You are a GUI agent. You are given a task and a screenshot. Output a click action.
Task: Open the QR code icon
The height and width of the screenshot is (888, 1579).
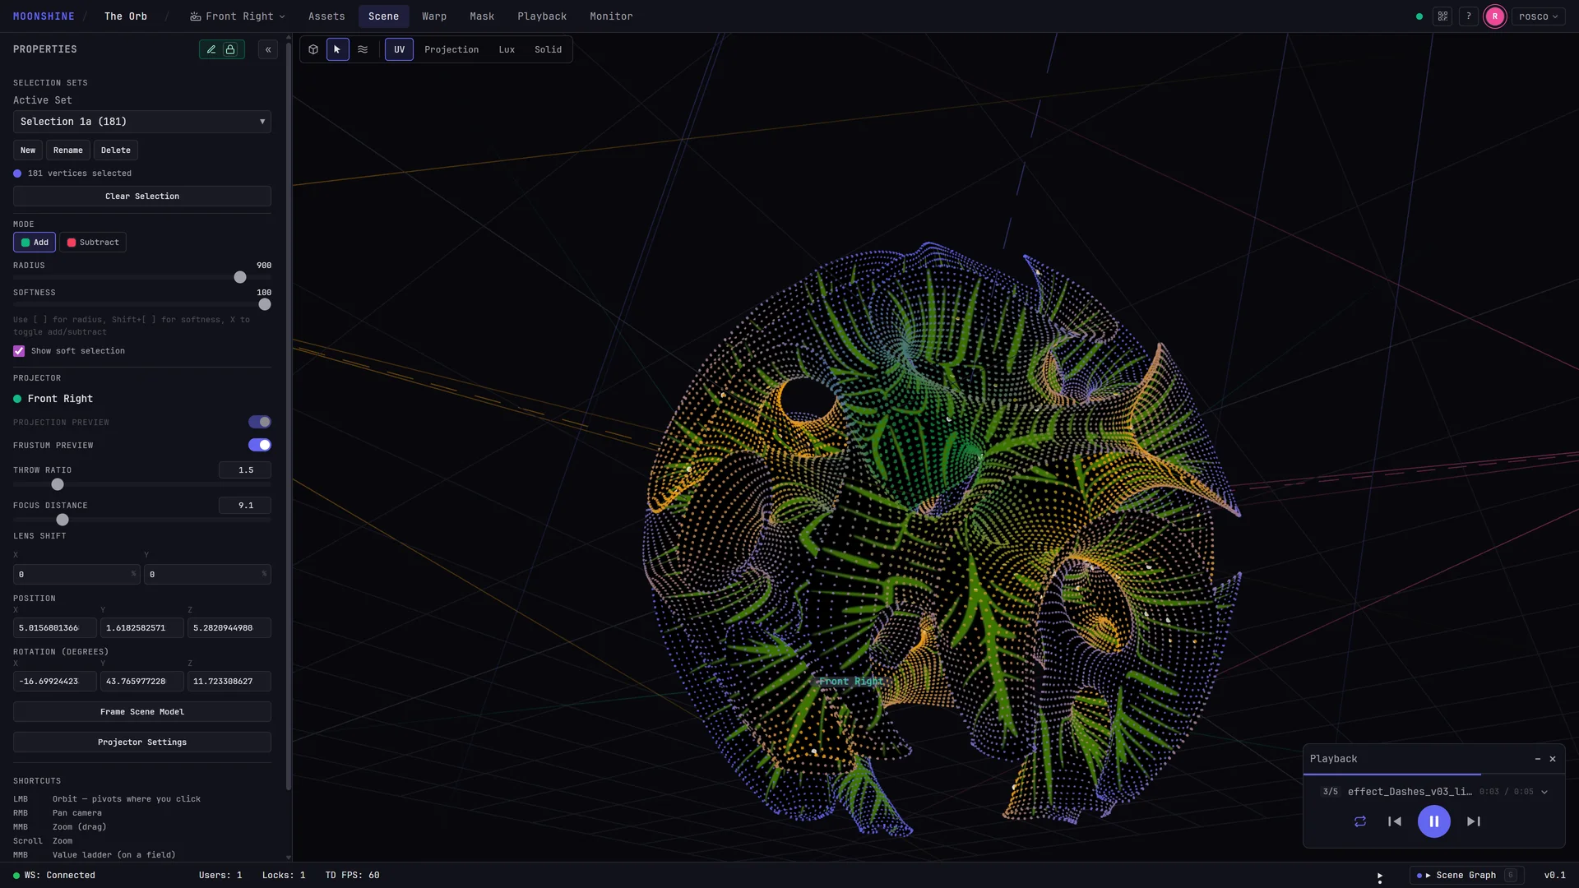pyautogui.click(x=1442, y=16)
